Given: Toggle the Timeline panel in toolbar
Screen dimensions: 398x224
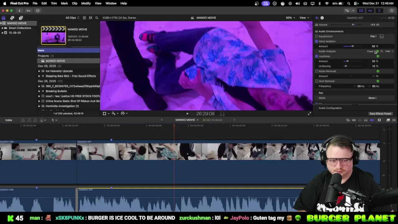Looking at the screenshot, I should pos(370,11).
